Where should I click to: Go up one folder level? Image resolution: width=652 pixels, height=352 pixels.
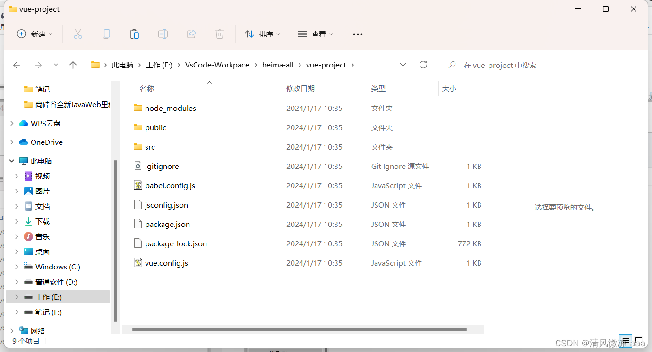coord(73,65)
